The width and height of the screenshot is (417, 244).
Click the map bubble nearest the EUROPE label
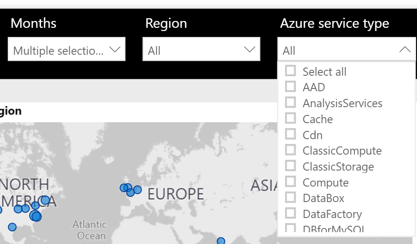click(x=137, y=190)
